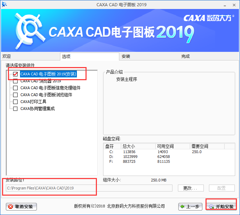Tick the CAXA协同管理集成 checkbox
240x215 pixels.
[x=15, y=109]
